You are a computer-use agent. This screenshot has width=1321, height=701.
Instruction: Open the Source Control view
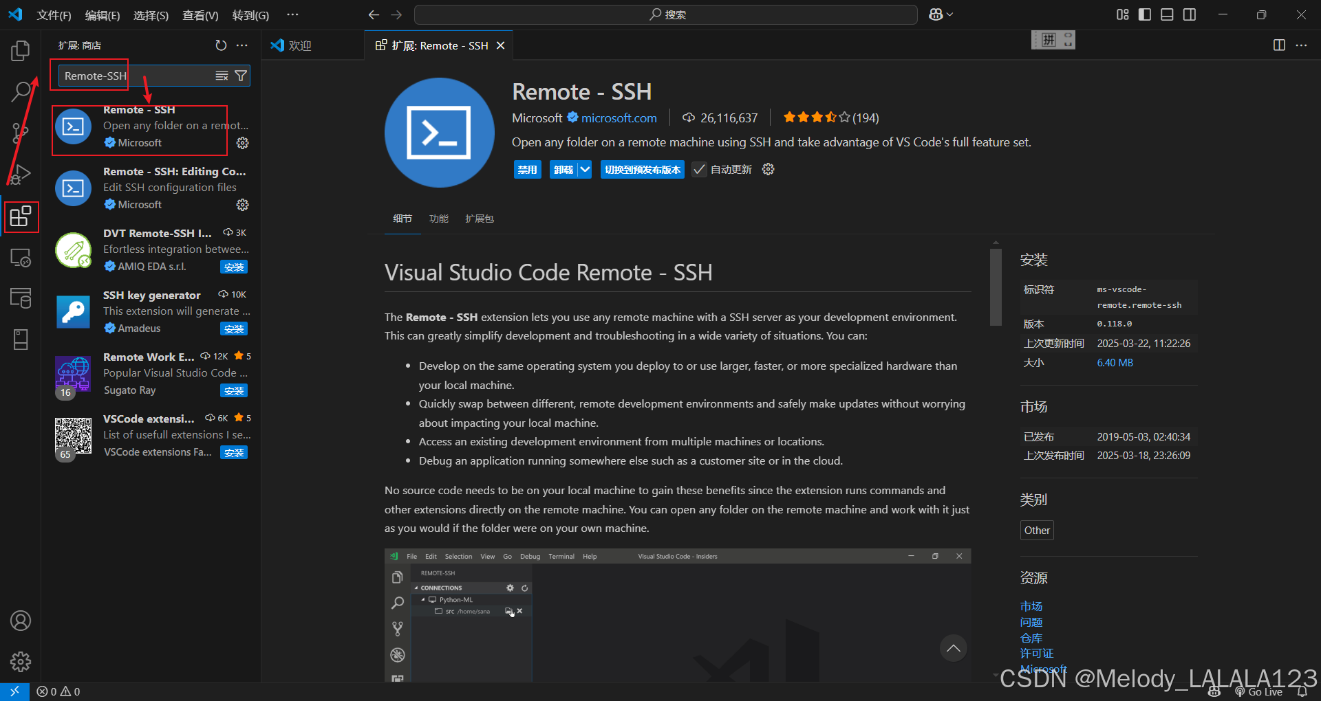coord(21,133)
